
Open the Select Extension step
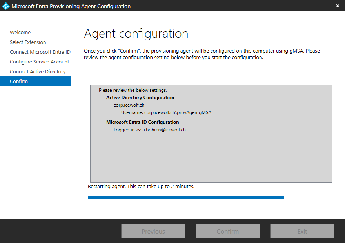click(x=28, y=42)
